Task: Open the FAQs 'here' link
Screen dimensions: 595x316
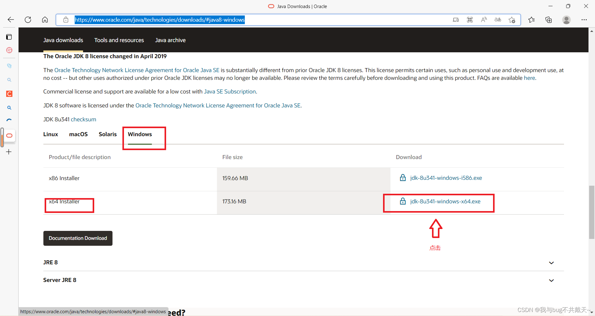Action: coord(529,78)
